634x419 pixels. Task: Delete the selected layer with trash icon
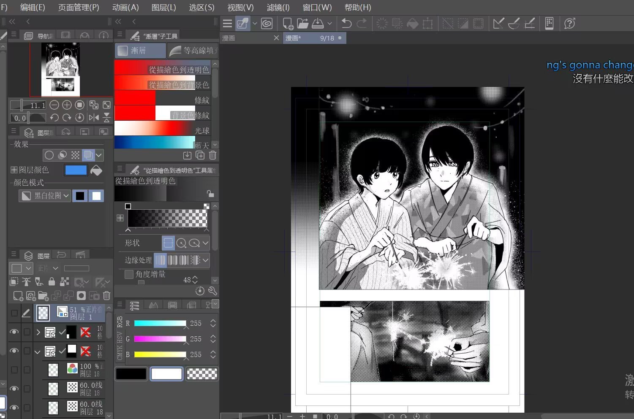coord(106,296)
